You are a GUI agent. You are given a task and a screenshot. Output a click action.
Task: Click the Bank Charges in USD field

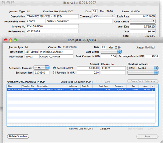click(x=108, y=56)
